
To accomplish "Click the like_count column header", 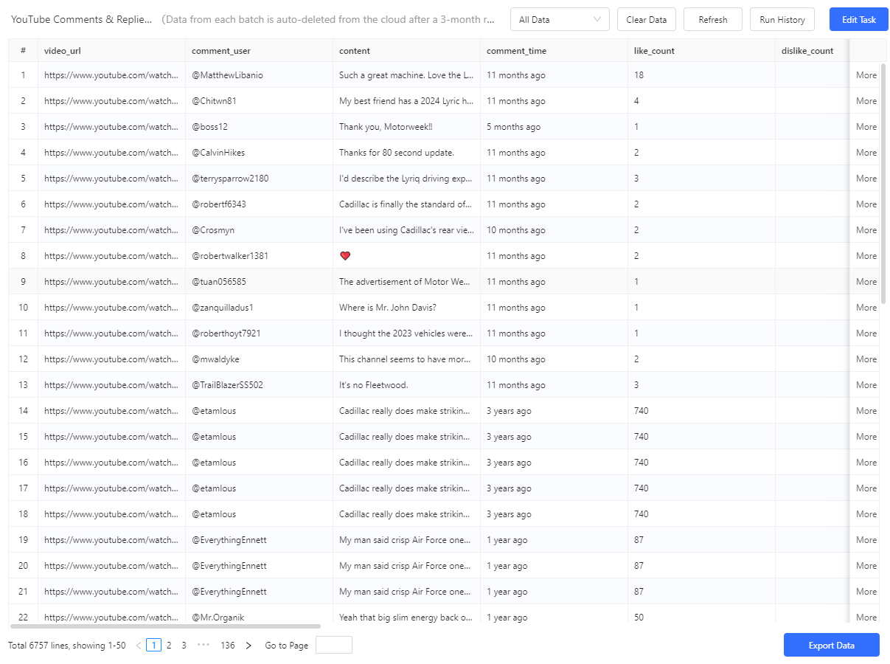I will (654, 51).
